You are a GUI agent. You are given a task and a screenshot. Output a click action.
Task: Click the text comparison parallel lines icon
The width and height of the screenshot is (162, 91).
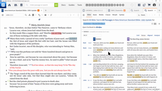(x=51, y=15)
